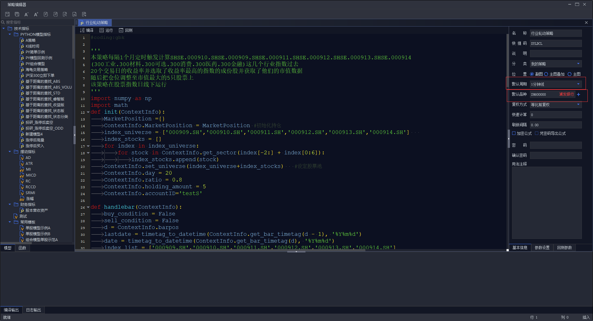Image resolution: width=593 pixels, height=321 pixels.
Task: Click the blue plus next to 浦发银行
Action: tap(578, 94)
